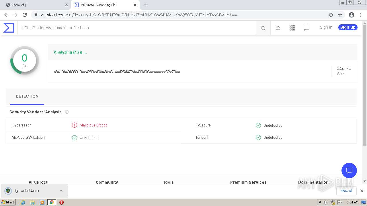Click the McAfee-GW-Edition vendor name
The width and height of the screenshot is (367, 206).
(x=28, y=137)
